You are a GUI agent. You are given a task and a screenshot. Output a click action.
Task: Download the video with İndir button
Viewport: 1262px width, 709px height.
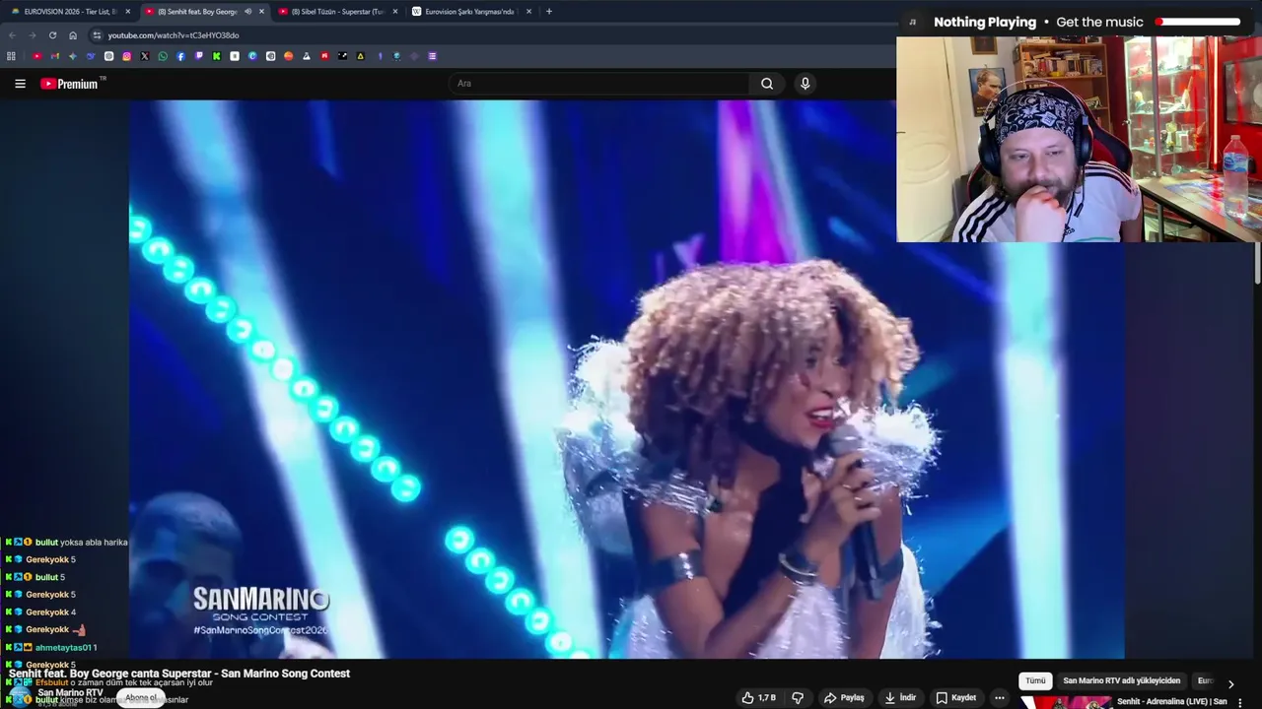pos(899,697)
